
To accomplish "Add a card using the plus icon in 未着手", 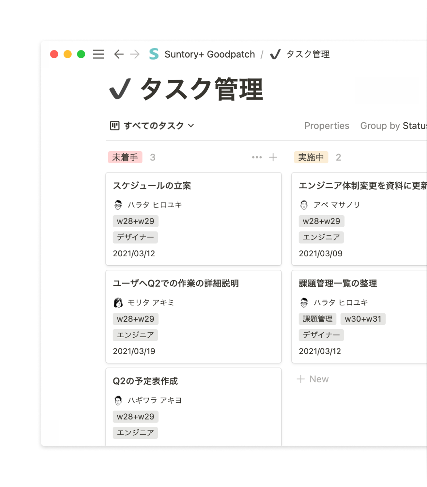I will tap(273, 157).
